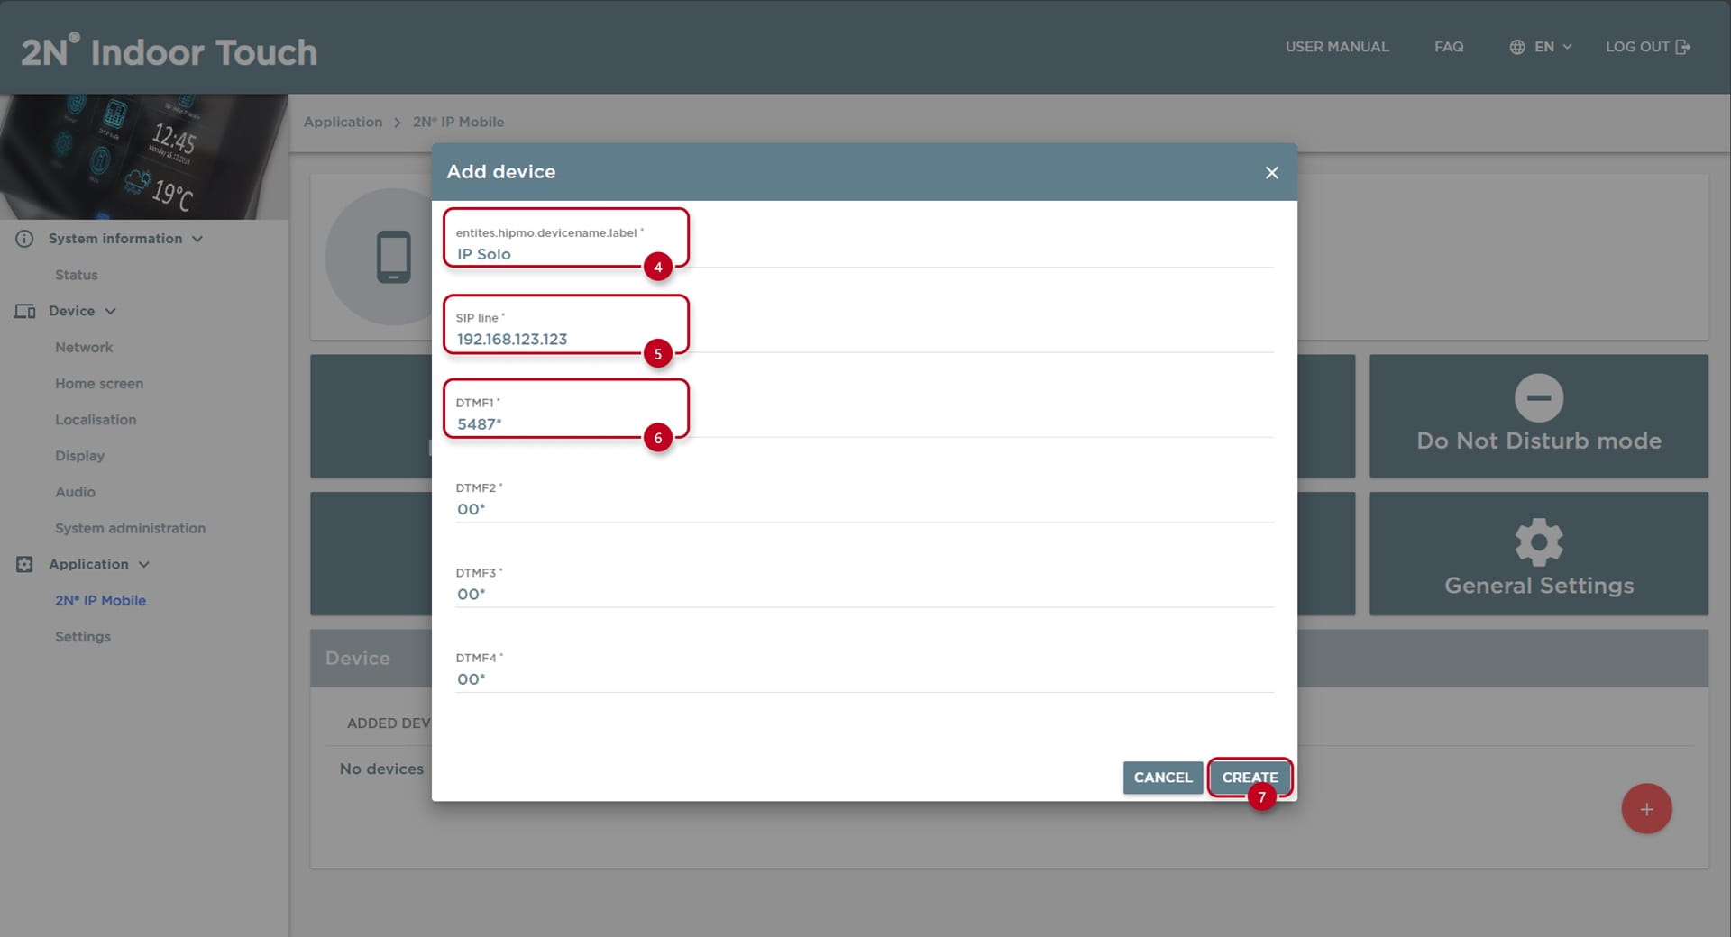
Task: Click the globe language icon
Action: click(1517, 47)
